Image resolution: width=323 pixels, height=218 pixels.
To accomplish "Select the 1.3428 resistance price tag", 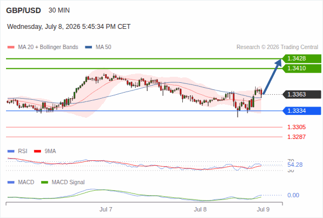I will tap(302, 59).
